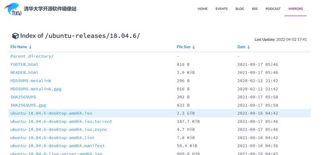The width and height of the screenshot is (324, 155).
Task: Click the date in the MD5SUMS-metalink.gpg row
Action: [x=258, y=89]
